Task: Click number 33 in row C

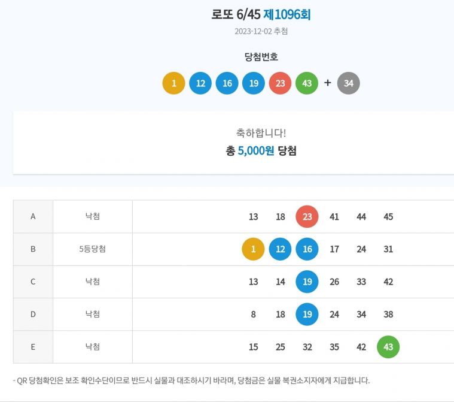Action: pyautogui.click(x=361, y=282)
